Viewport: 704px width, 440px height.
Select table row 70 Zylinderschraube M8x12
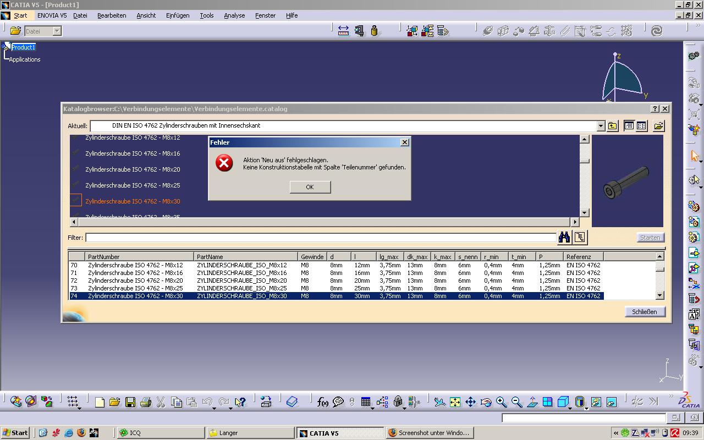(336, 265)
